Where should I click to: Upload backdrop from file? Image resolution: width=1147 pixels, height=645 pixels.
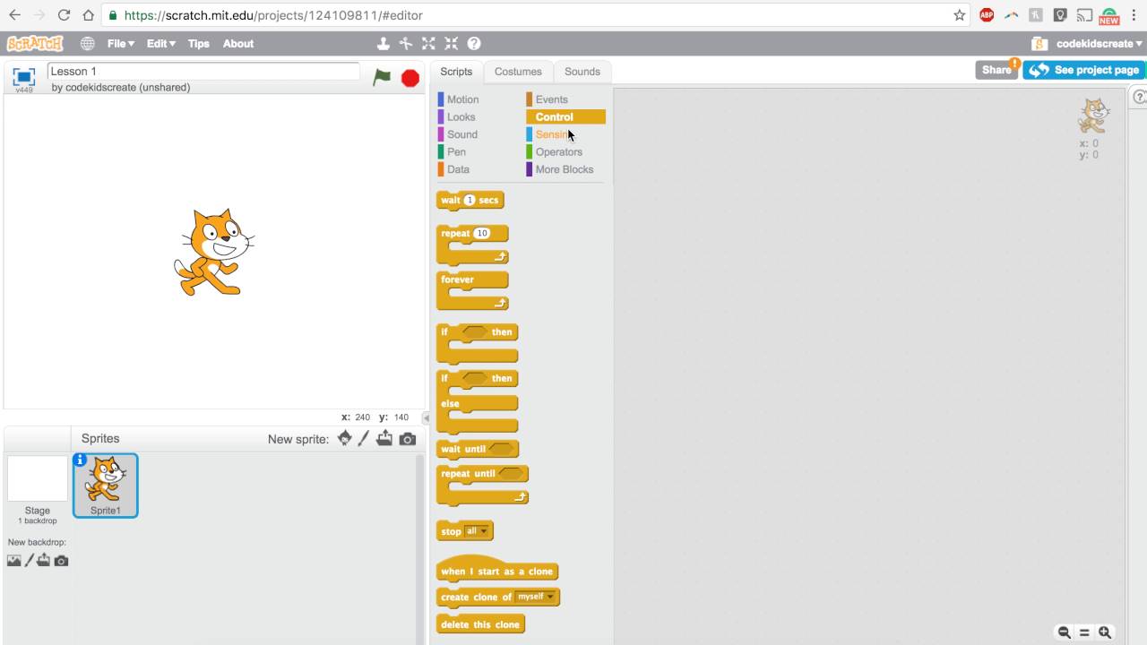(x=44, y=561)
